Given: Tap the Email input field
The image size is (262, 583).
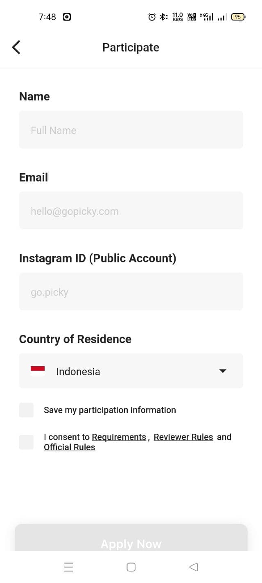Looking at the screenshot, I should pos(131,211).
